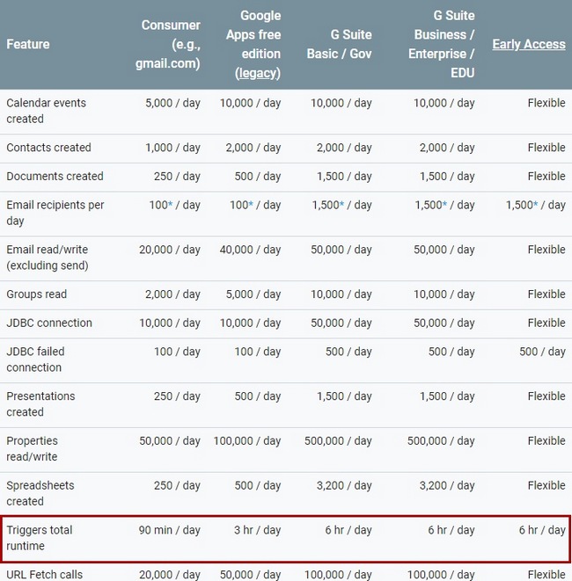Image resolution: width=572 pixels, height=581 pixels.
Task: Click asterisk after 1,500 in Early Access column
Action: [535, 205]
